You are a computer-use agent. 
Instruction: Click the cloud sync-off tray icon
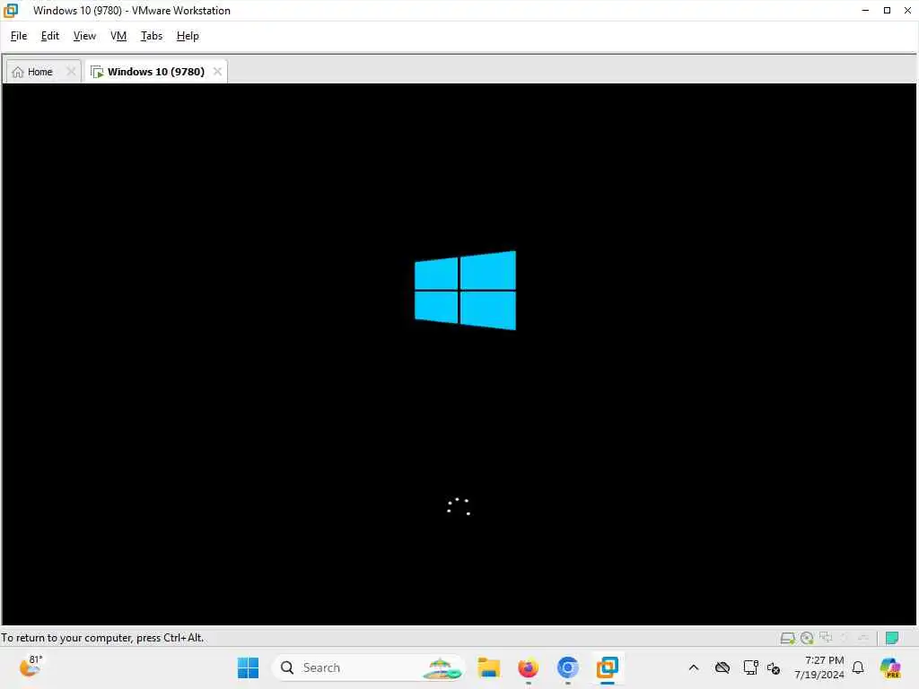pyautogui.click(x=722, y=667)
